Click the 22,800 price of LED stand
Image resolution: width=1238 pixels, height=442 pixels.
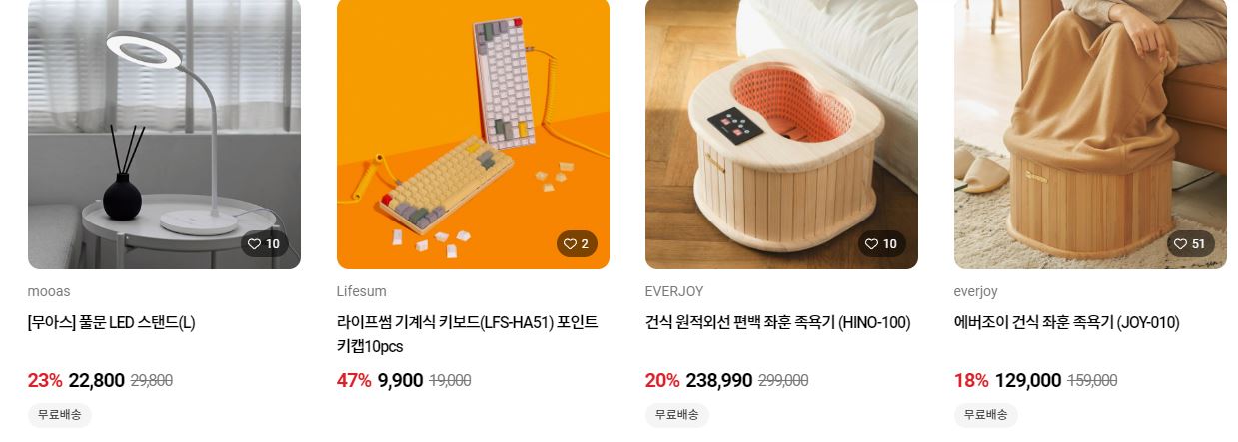click(x=97, y=380)
